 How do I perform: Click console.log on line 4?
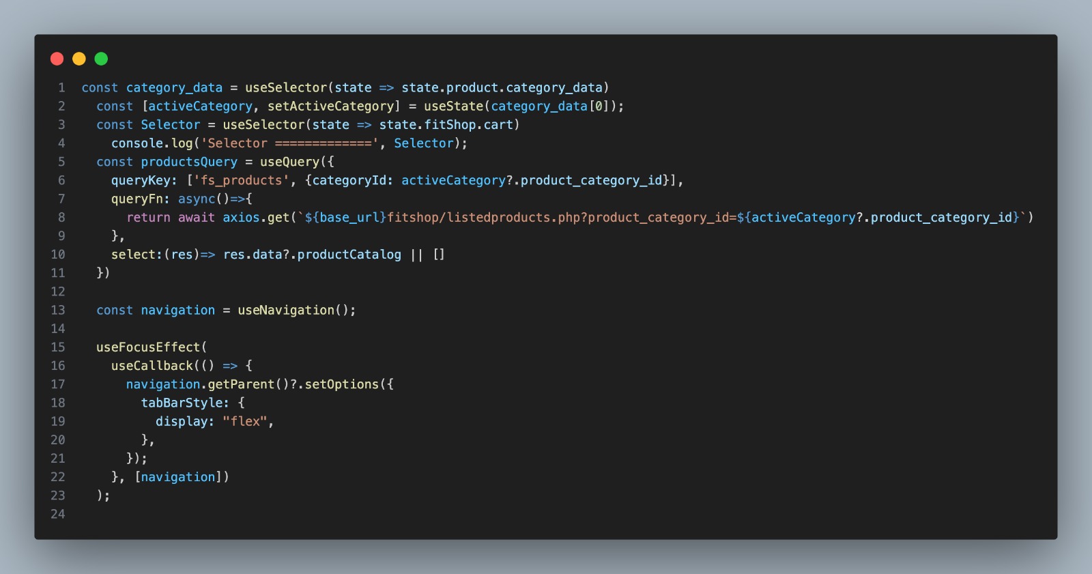[x=152, y=143]
